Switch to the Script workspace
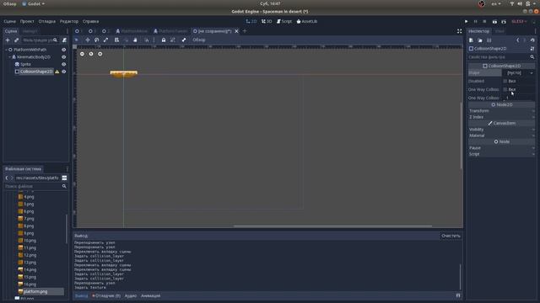Viewport: 540px width, 303px height. coord(284,21)
